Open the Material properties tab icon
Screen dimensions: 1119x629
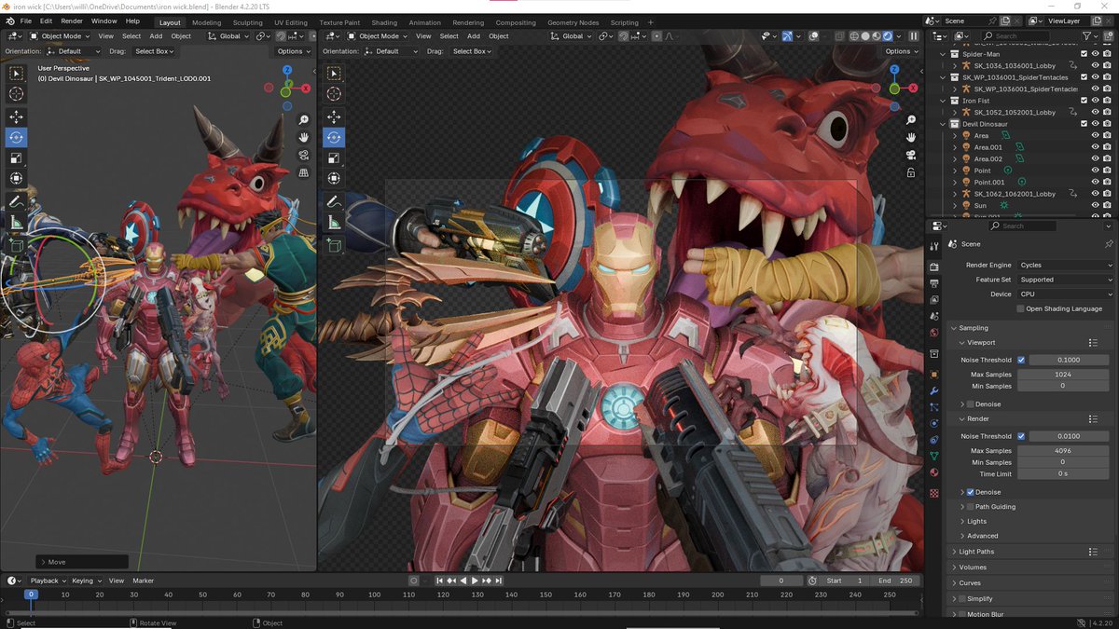click(934, 472)
